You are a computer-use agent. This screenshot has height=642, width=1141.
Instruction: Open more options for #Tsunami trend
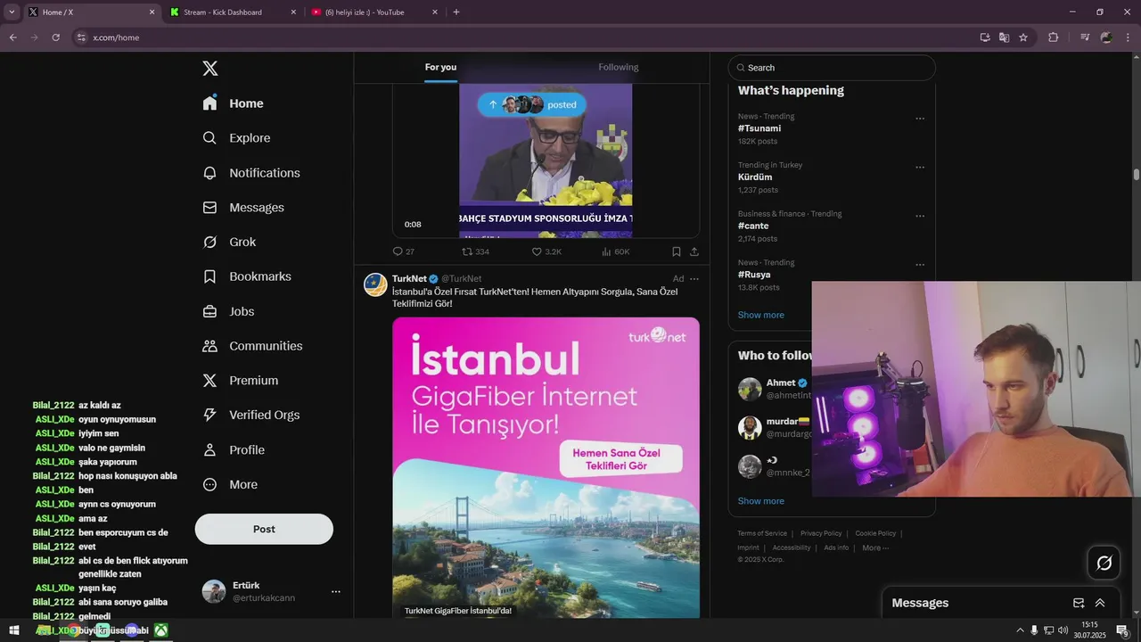(920, 119)
